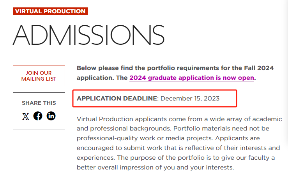288x180 pixels.
Task: Share this page on Facebook
Action: click(x=38, y=116)
